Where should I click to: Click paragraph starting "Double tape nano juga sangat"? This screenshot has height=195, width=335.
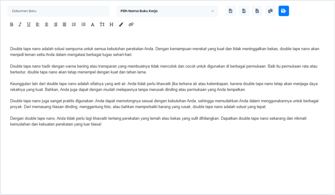164,104
